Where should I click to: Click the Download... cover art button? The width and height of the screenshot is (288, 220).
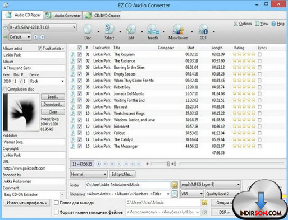[53, 104]
